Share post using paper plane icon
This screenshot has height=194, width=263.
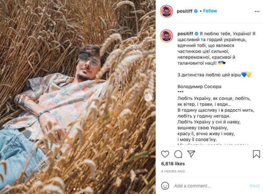tap(191, 154)
